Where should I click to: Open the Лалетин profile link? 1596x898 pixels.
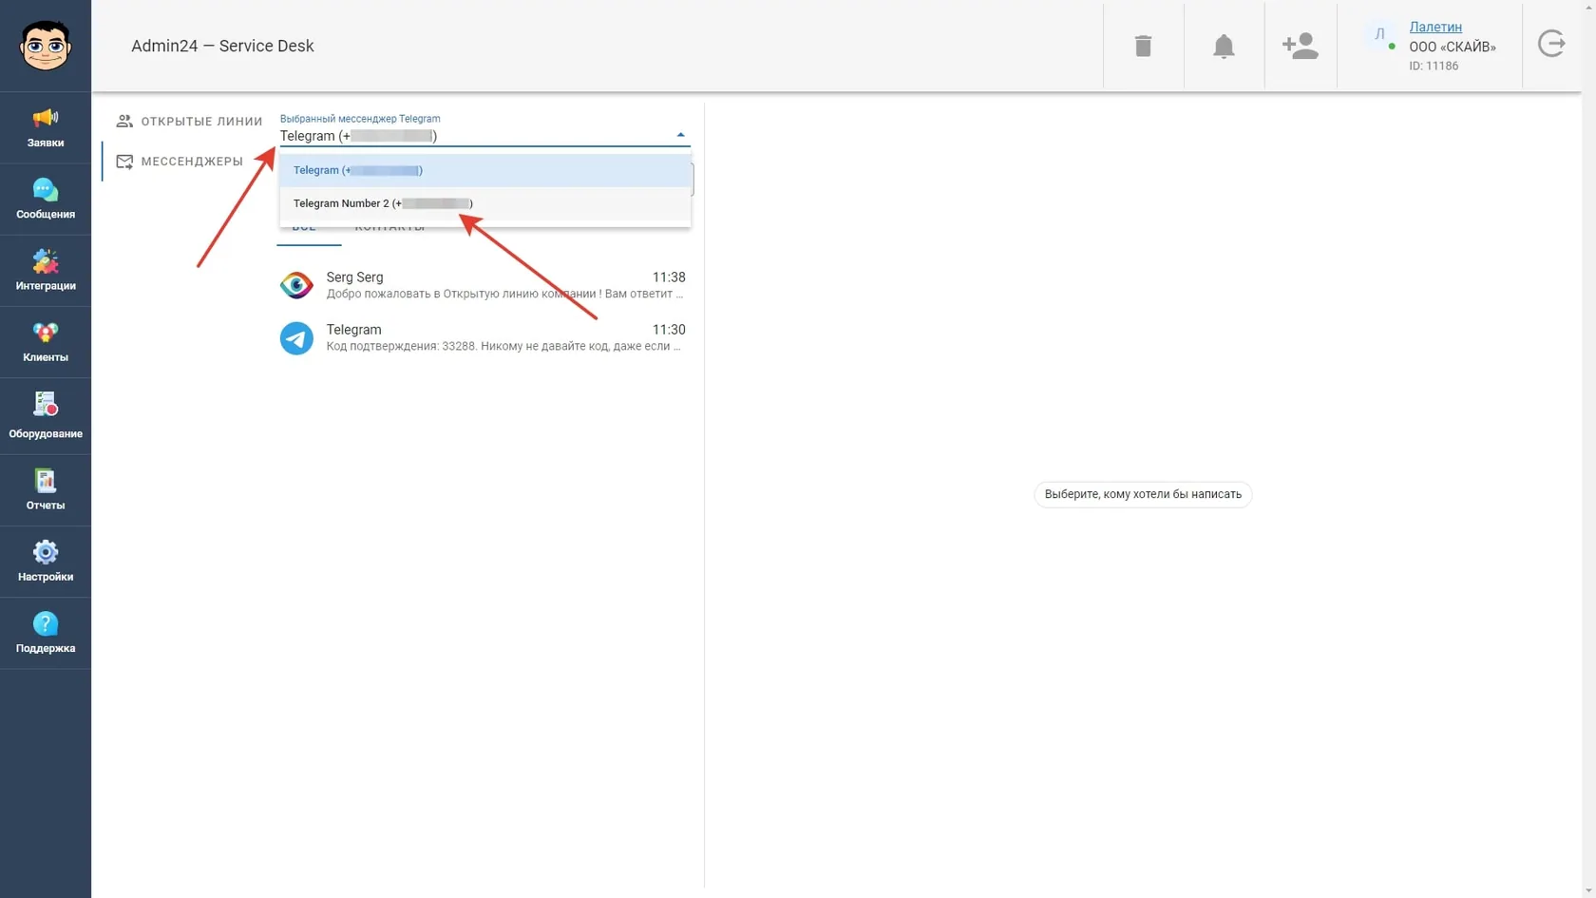tap(1435, 27)
